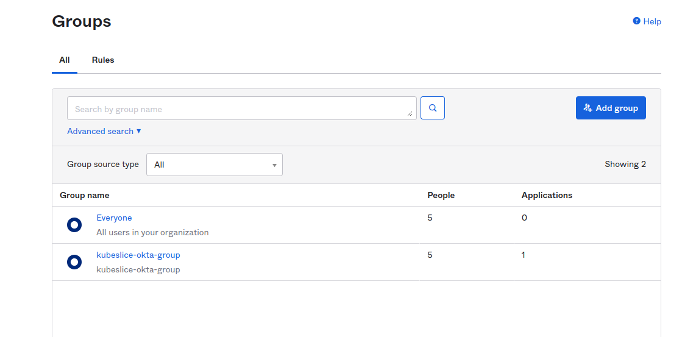Click Applications count 0 for Everyone
Viewport: 696px width, 337px height.
[524, 218]
